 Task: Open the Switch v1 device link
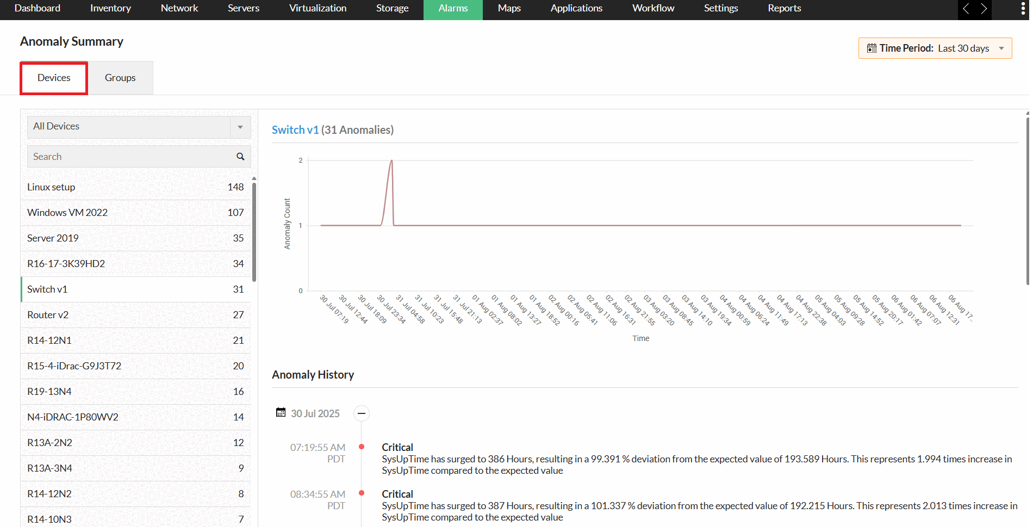(295, 130)
